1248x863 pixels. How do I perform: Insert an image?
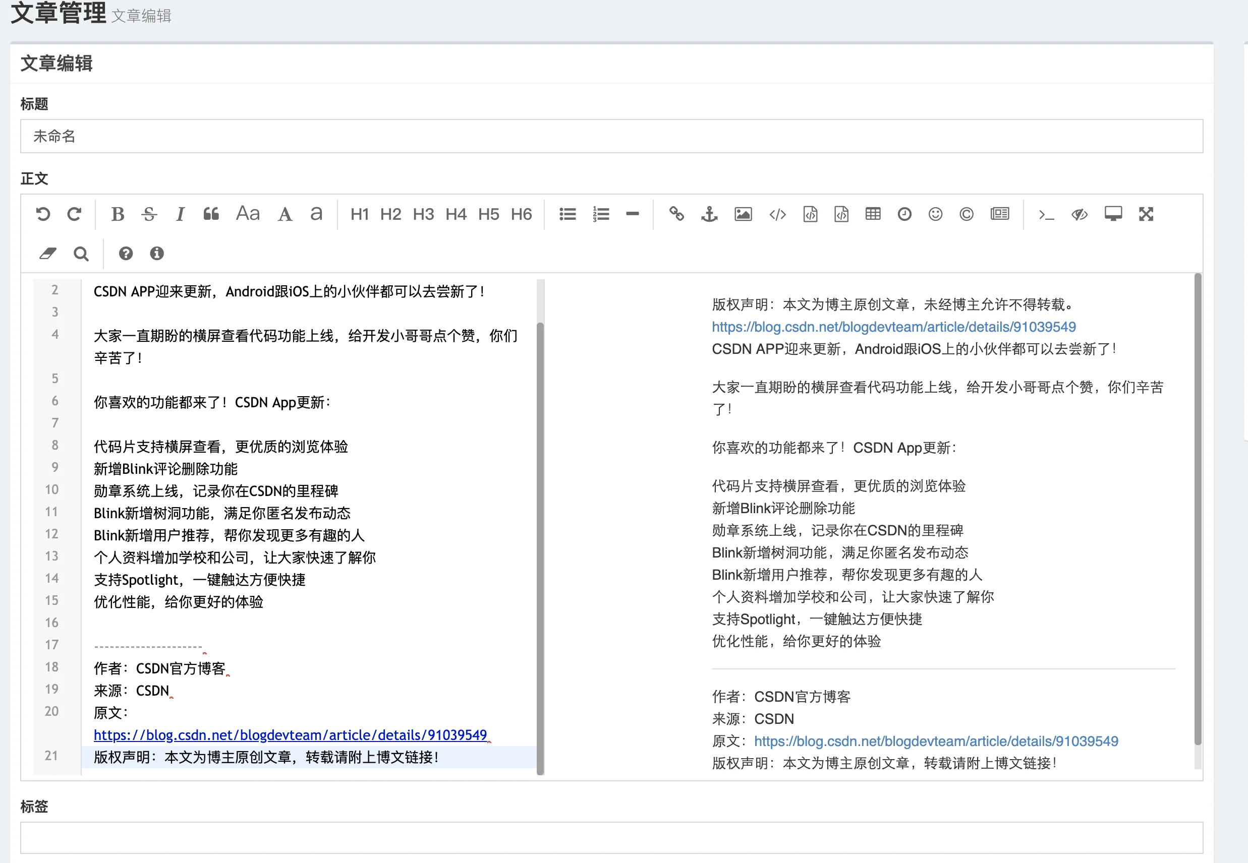point(743,214)
